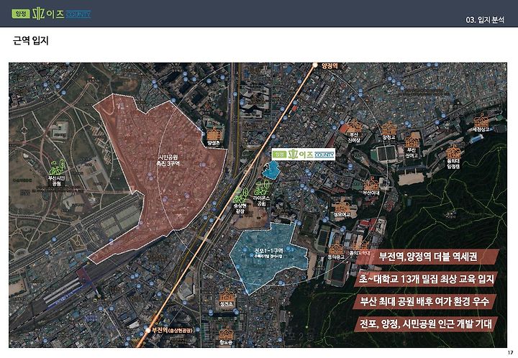Select the blue 전포1-1구역 area
This screenshot has height=358, width=518.
(268, 257)
